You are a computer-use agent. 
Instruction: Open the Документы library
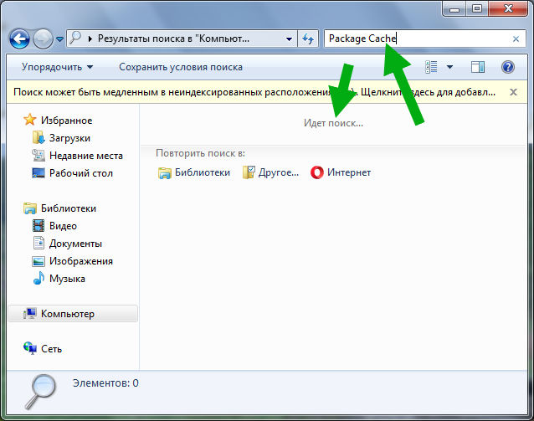[75, 244]
